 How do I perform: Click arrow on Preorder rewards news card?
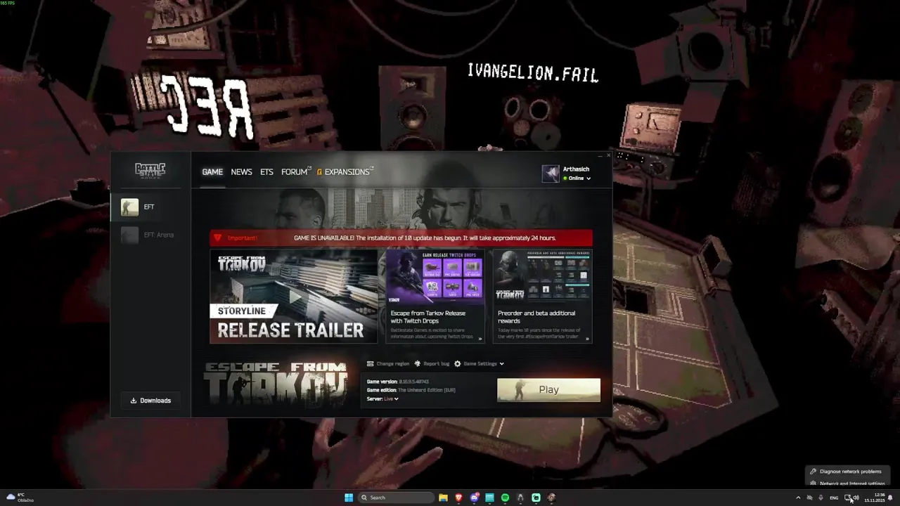[587, 339]
